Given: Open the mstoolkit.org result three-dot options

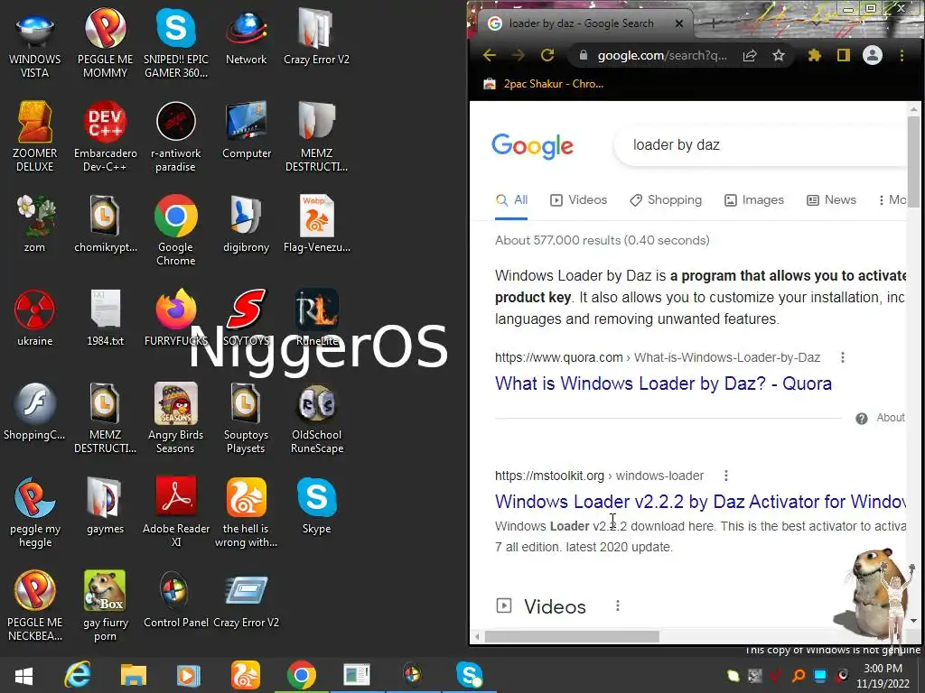Looking at the screenshot, I should (x=725, y=475).
